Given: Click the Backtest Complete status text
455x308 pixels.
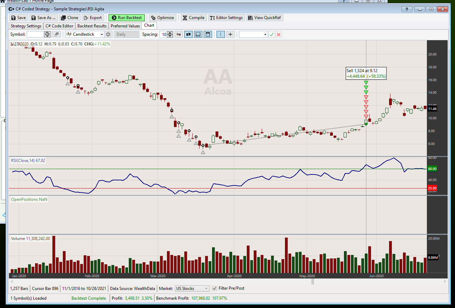Looking at the screenshot, I should [x=89, y=298].
